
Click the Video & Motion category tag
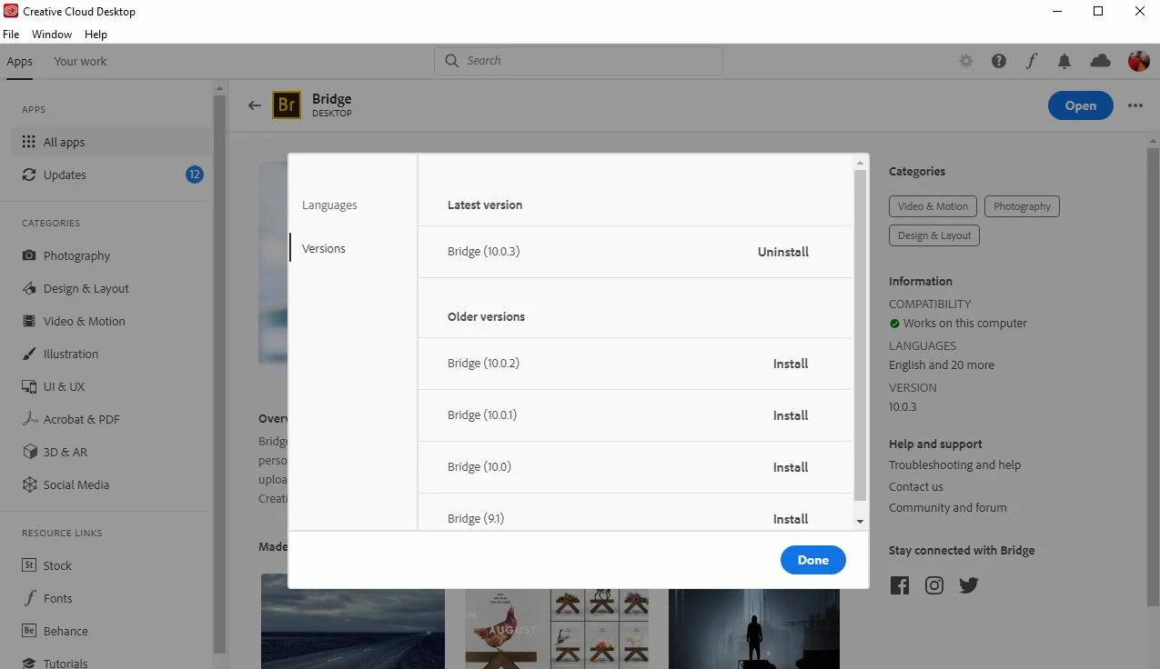[933, 206]
